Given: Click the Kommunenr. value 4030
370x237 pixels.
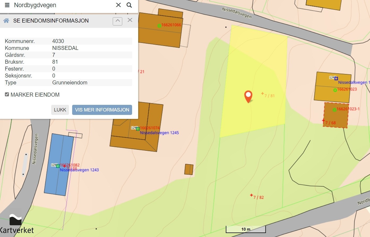Looking at the screenshot, I should click(x=58, y=41).
